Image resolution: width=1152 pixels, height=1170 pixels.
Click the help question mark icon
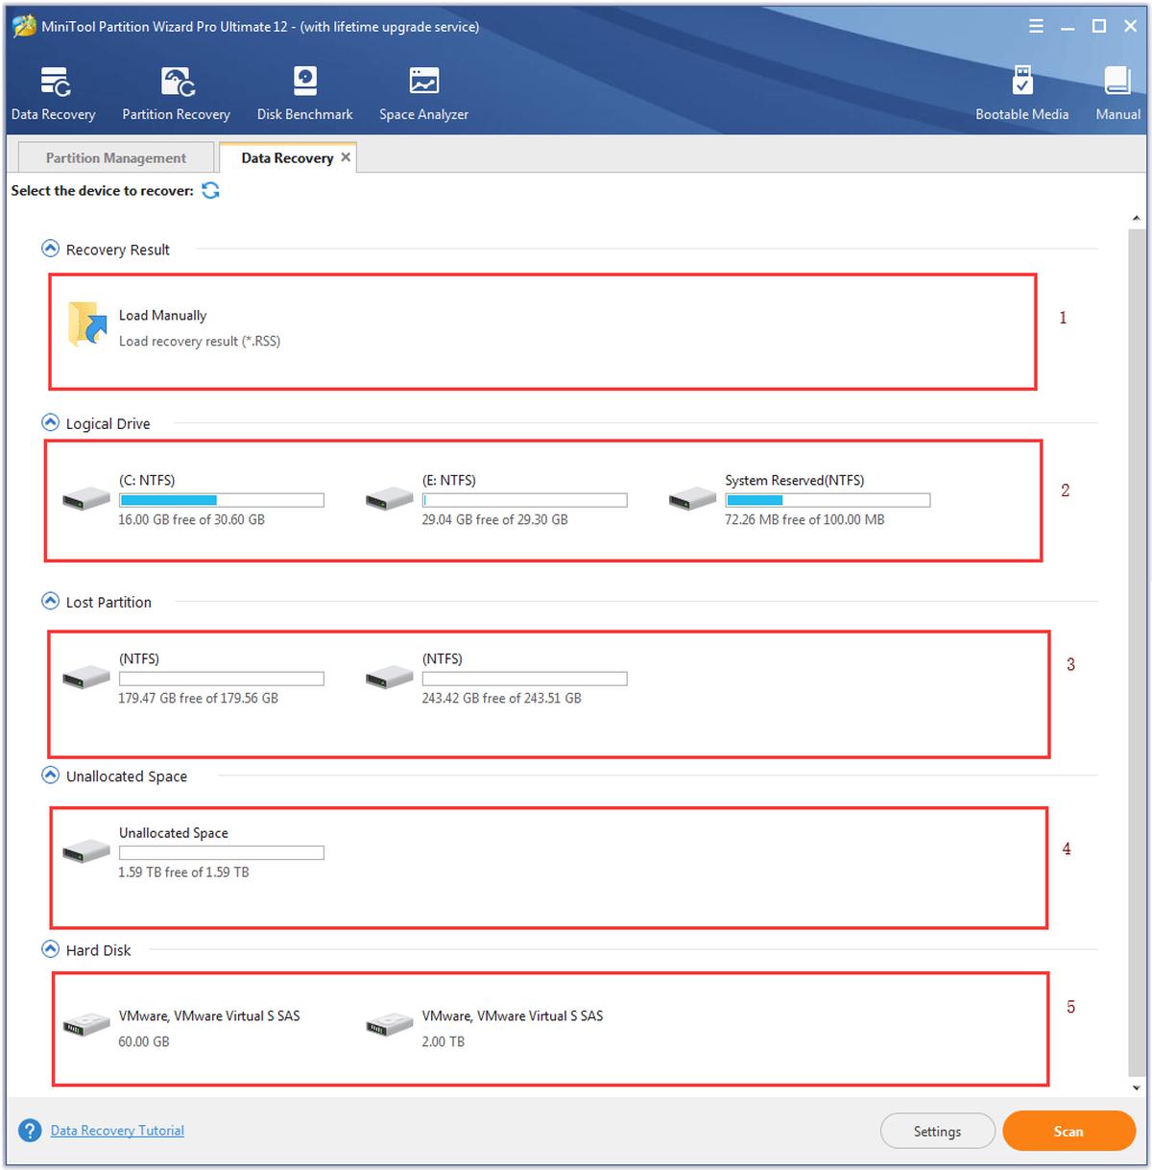click(x=31, y=1130)
